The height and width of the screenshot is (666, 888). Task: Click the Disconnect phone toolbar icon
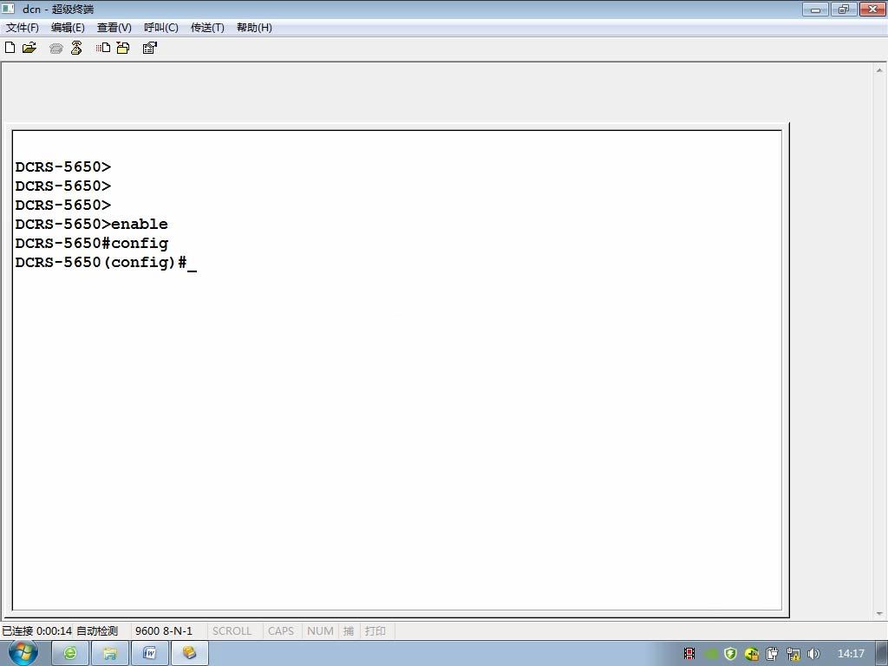[x=76, y=49]
